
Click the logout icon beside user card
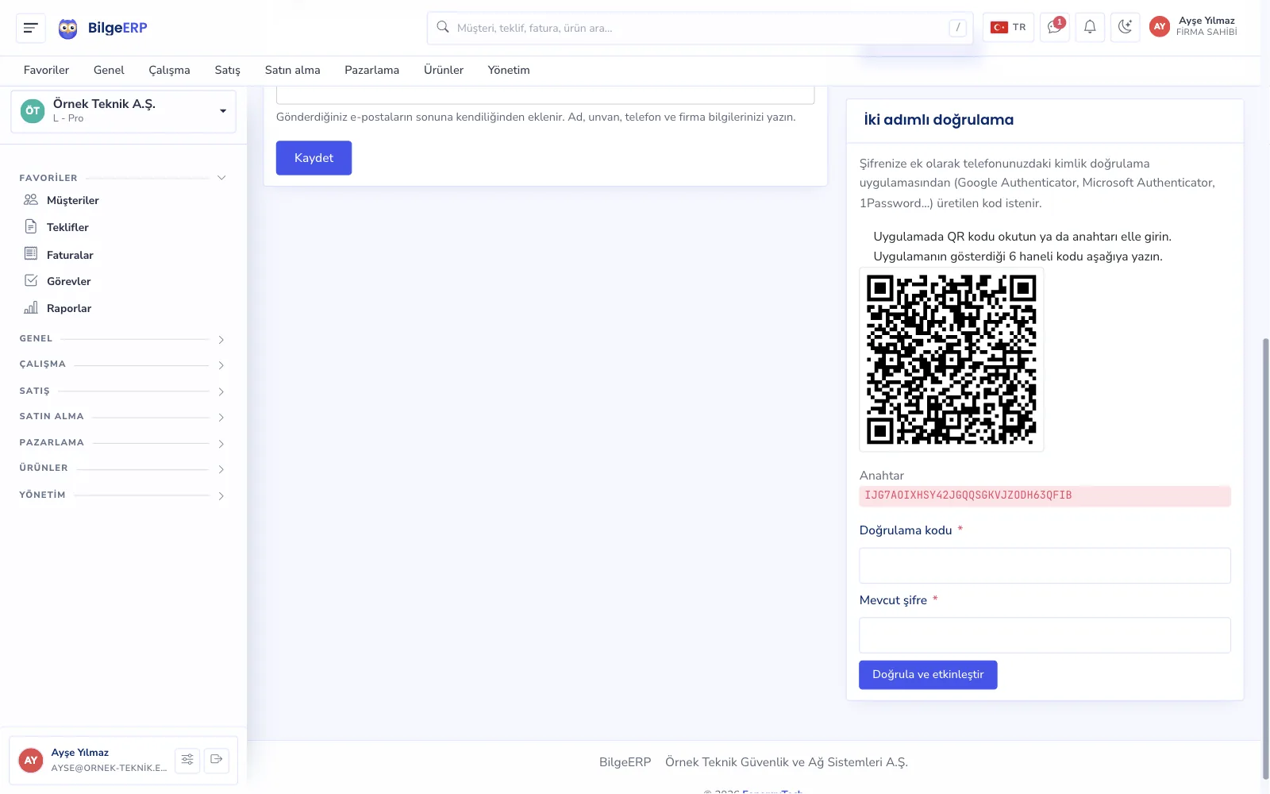point(216,760)
